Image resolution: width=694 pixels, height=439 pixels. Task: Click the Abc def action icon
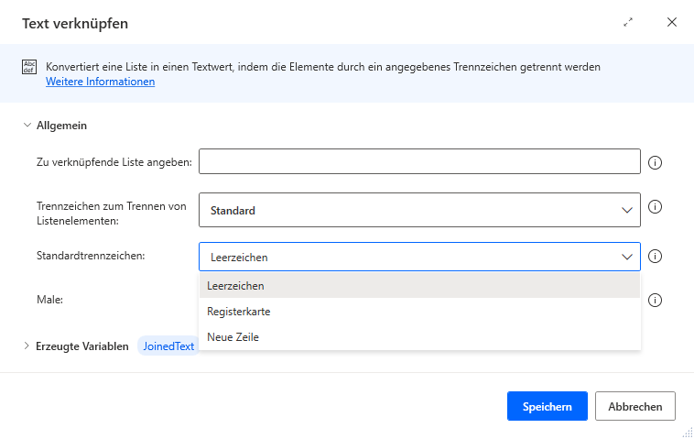tap(29, 67)
